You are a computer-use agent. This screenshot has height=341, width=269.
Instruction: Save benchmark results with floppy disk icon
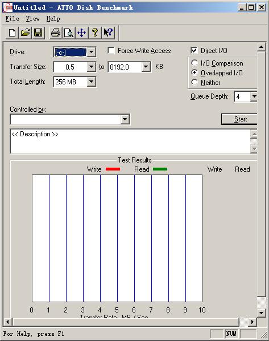(38, 33)
